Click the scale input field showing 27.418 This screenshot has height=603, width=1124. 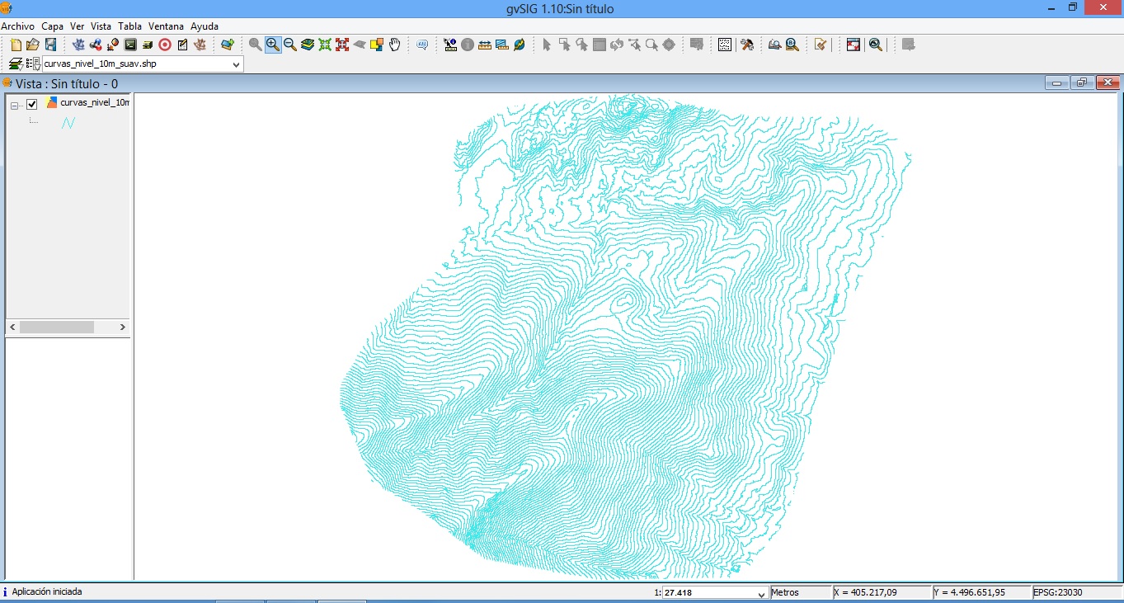pos(708,593)
